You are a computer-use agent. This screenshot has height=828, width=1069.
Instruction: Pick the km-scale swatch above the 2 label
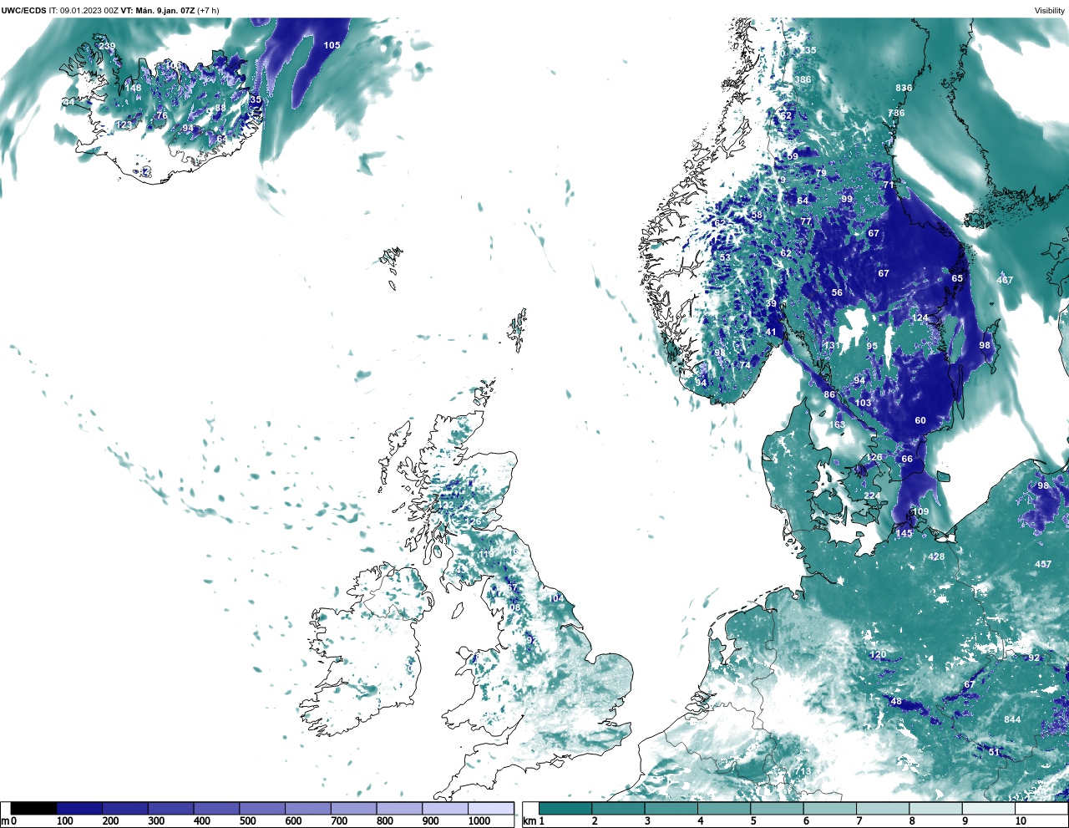[619, 808]
